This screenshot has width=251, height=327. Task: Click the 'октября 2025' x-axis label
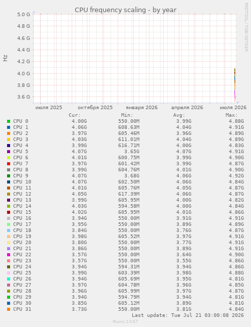click(x=95, y=108)
